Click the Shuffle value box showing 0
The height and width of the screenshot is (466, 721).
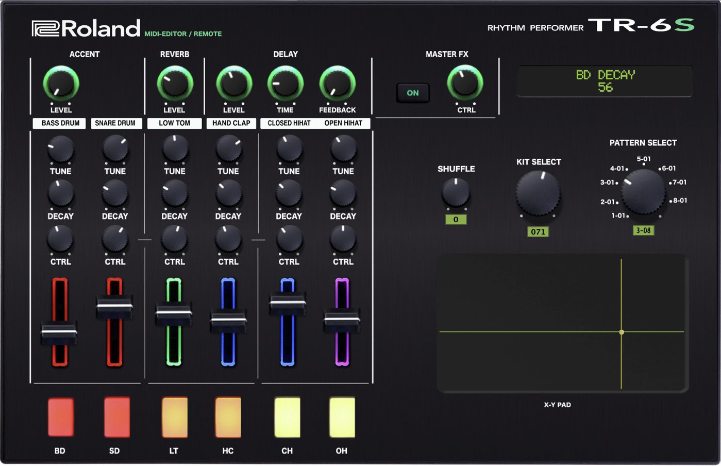[x=456, y=220]
